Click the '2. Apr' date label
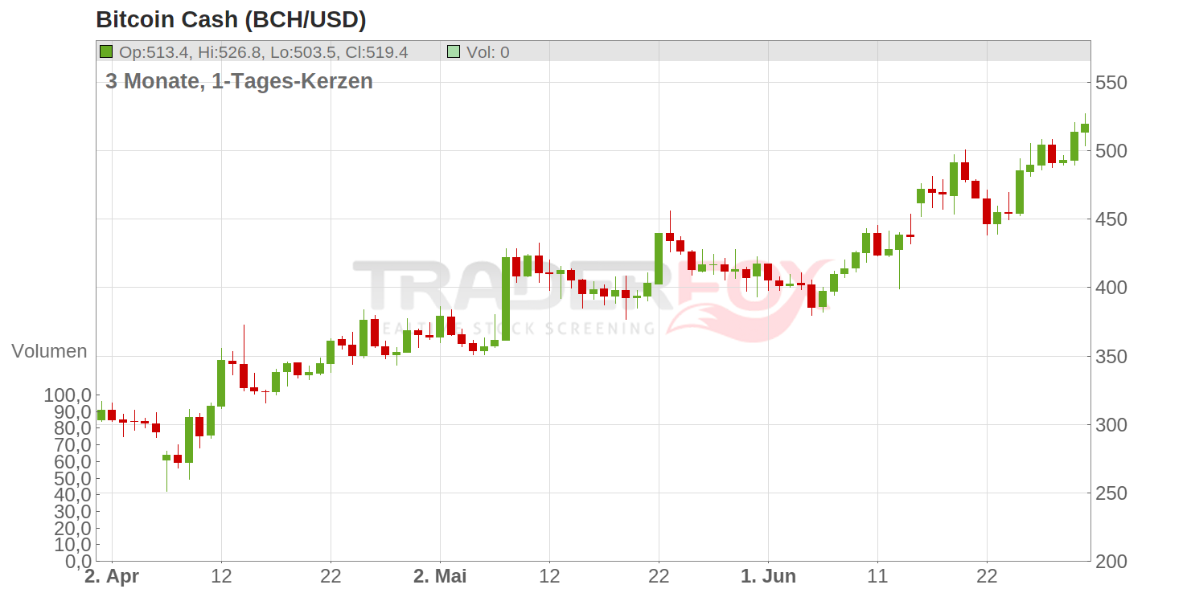Viewport: 1187px width, 593px height. pyautogui.click(x=112, y=576)
